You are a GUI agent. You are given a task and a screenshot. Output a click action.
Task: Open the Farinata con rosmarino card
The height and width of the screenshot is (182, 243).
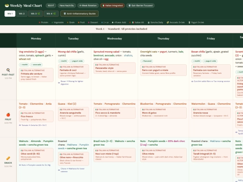pos(211,71)
